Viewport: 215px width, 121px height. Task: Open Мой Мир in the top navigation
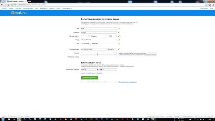coord(18,8)
